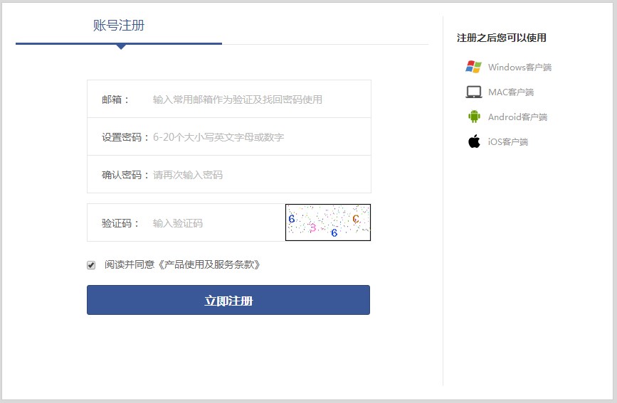Click the MAC laptop icon
Image resolution: width=617 pixels, height=403 pixels.
click(x=473, y=92)
